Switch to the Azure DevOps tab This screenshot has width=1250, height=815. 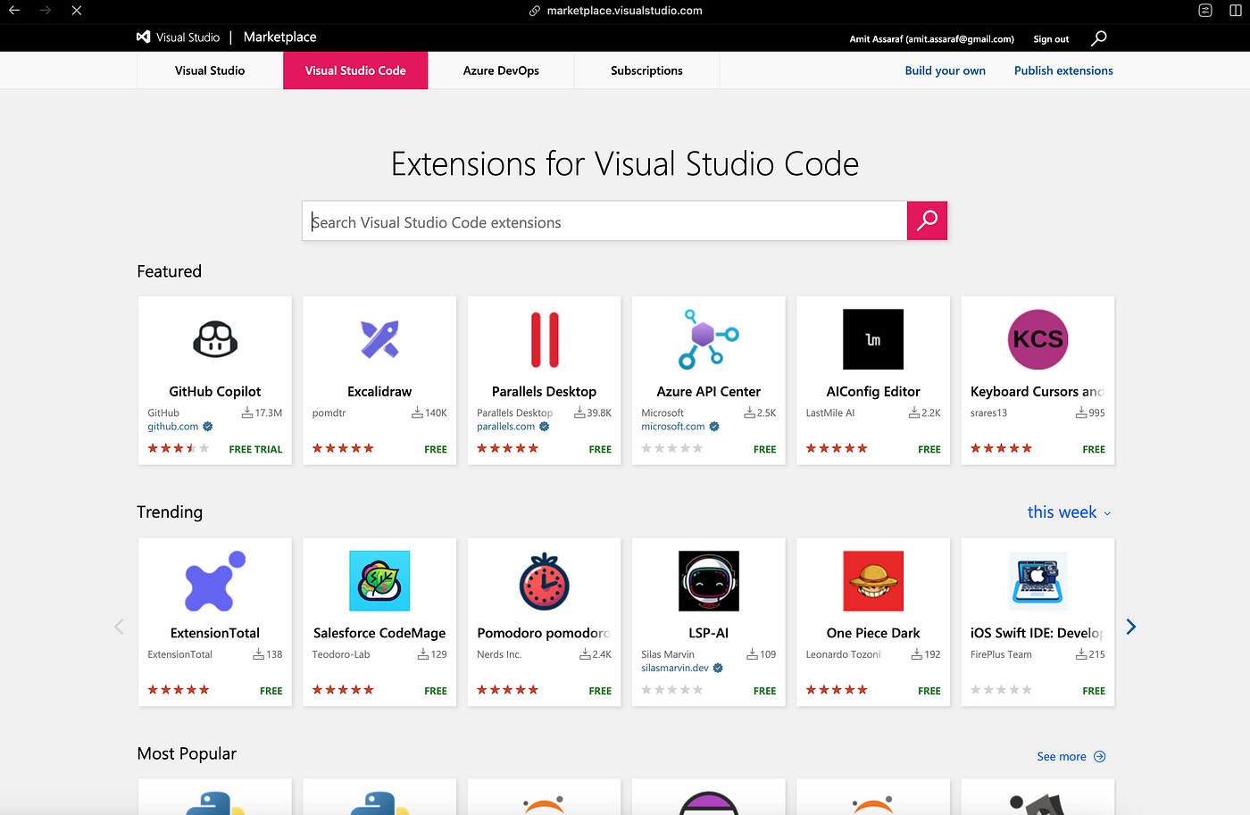tap(501, 71)
